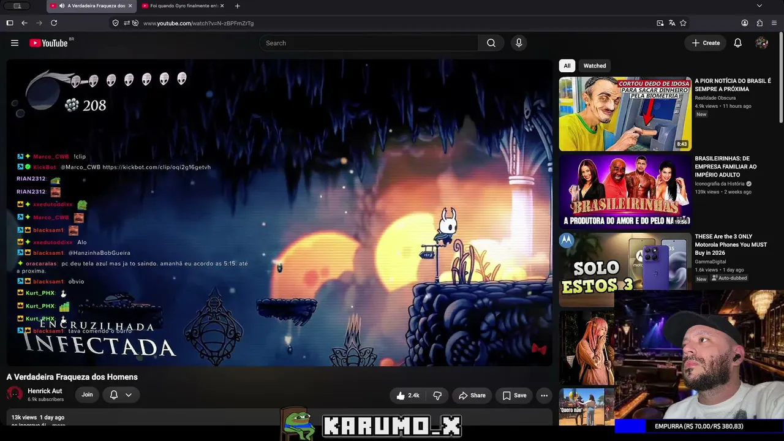Select the All filter chip

pyautogui.click(x=567, y=66)
